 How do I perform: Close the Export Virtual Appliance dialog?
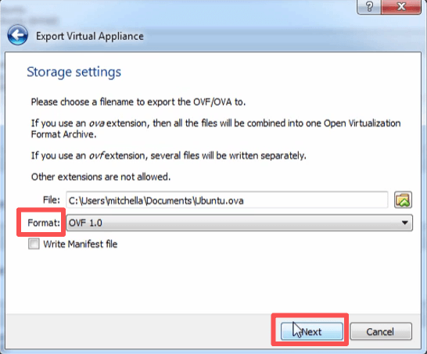coord(401,6)
